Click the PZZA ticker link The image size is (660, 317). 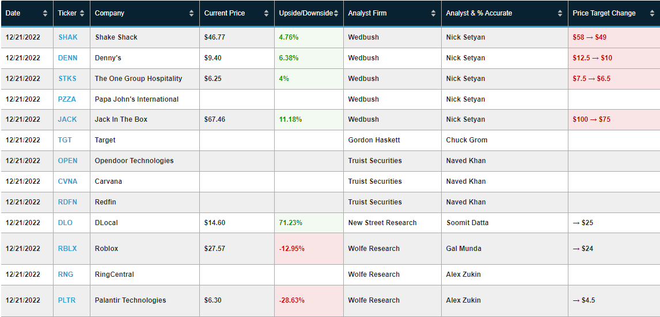point(67,99)
